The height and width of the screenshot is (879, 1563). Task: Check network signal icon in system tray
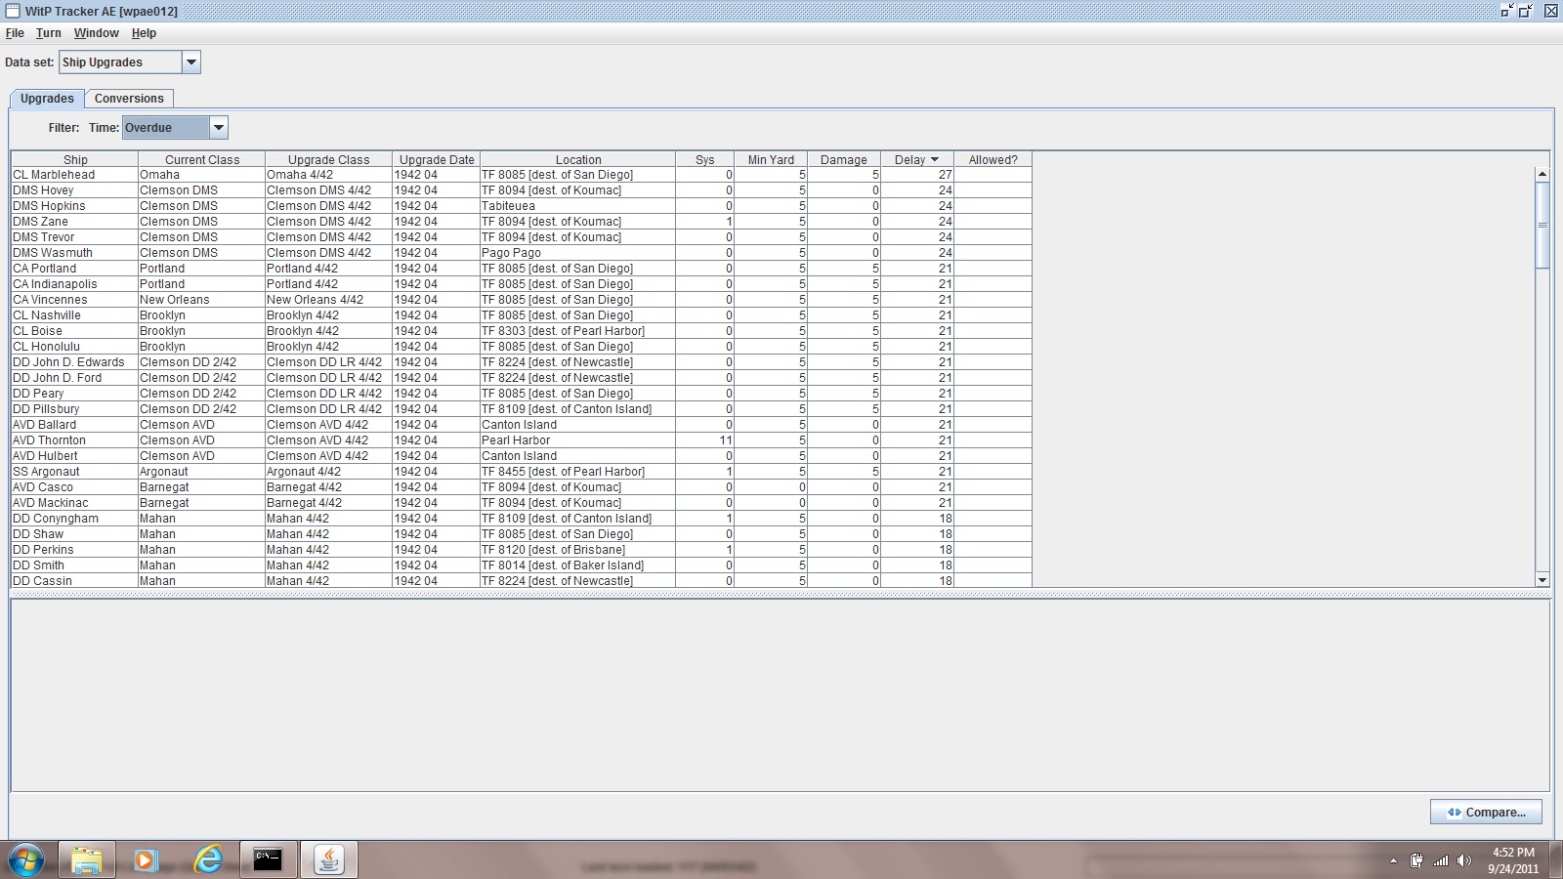tap(1441, 860)
